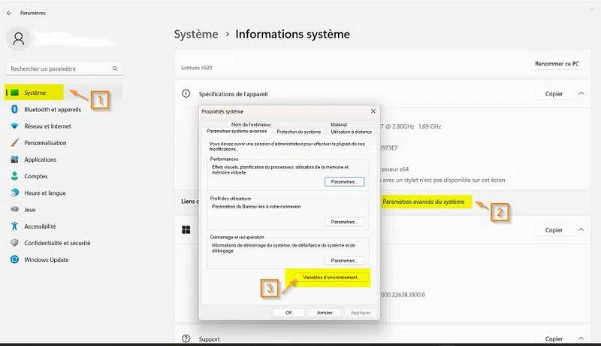Click Variables d'environnement button
Image resolution: width=601 pixels, height=346 pixels.
331,278
